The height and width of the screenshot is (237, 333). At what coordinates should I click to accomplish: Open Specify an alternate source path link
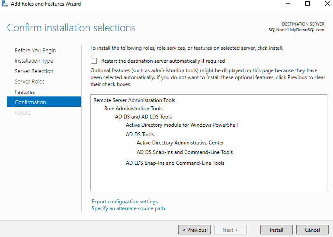(x=128, y=208)
